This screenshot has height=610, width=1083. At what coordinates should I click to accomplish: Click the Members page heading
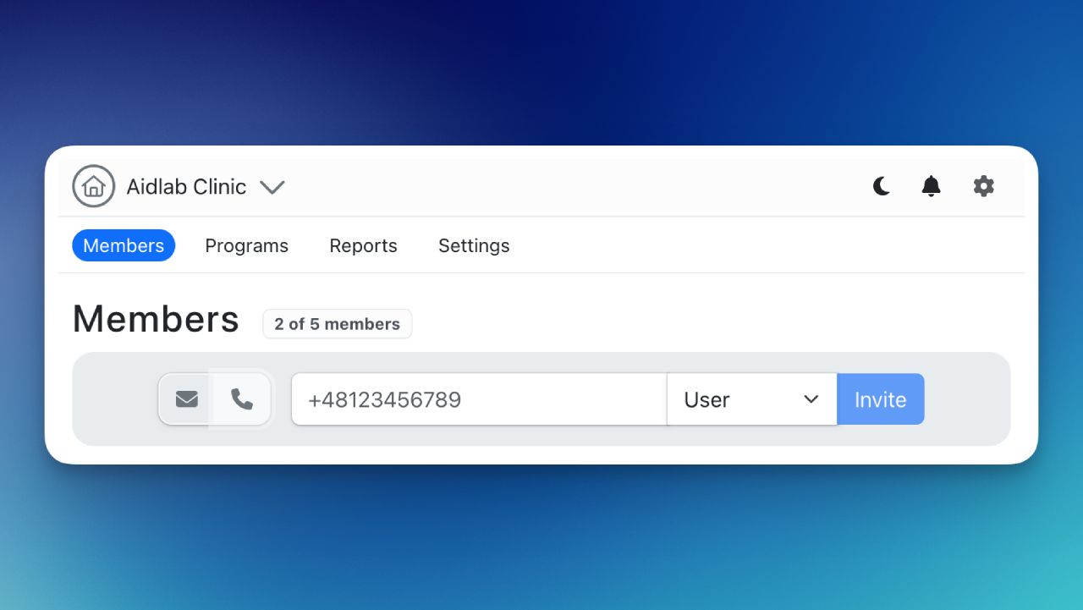(156, 319)
